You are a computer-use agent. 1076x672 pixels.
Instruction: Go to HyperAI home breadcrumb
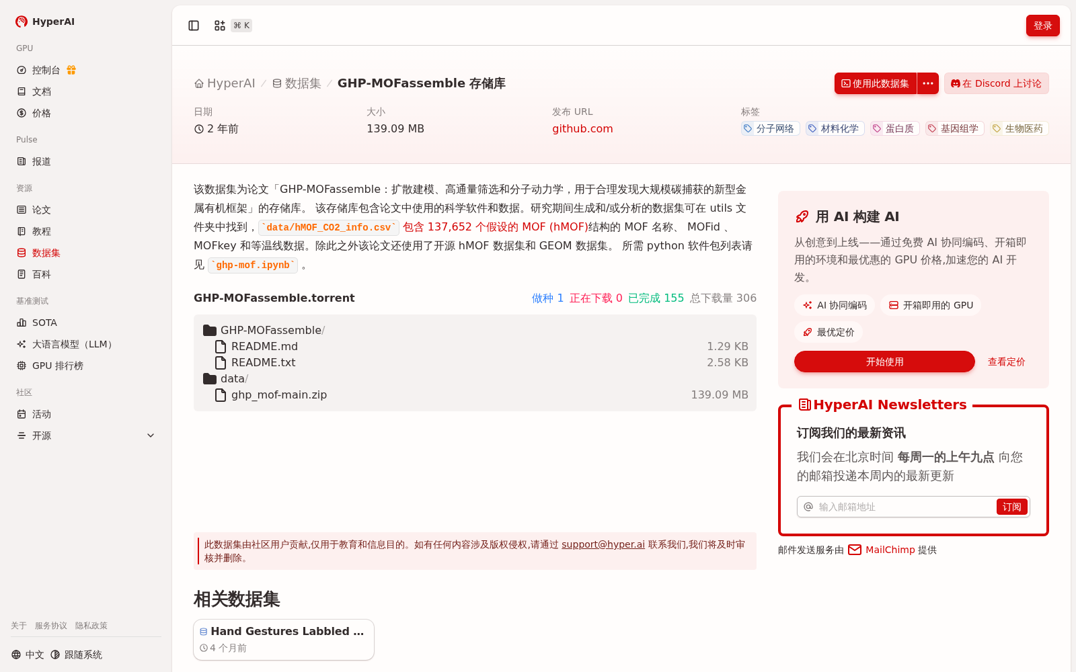225,83
